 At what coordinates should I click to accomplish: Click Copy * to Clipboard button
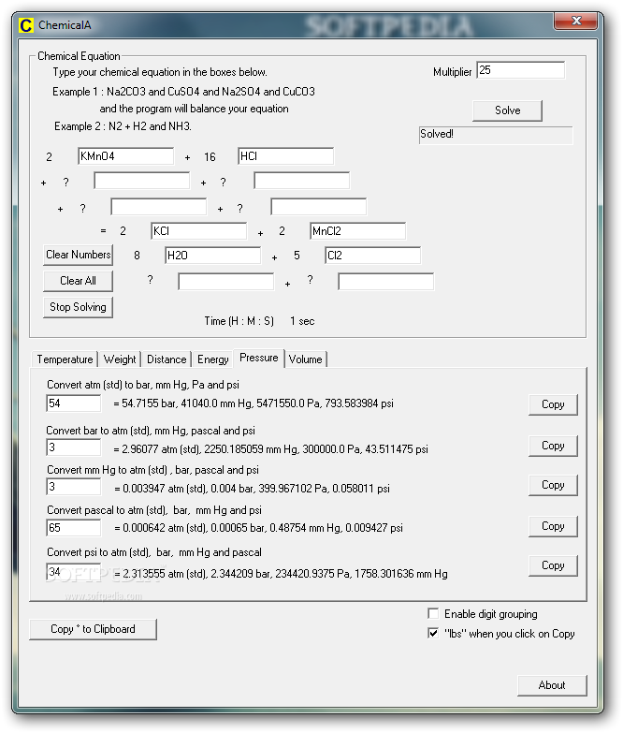click(x=93, y=629)
